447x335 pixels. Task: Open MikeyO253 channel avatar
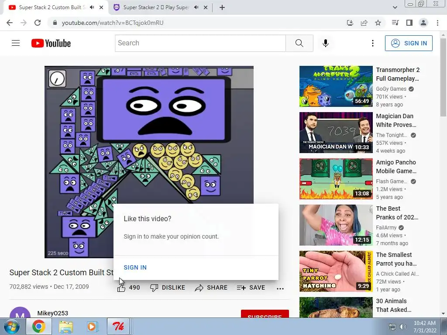(x=20, y=312)
